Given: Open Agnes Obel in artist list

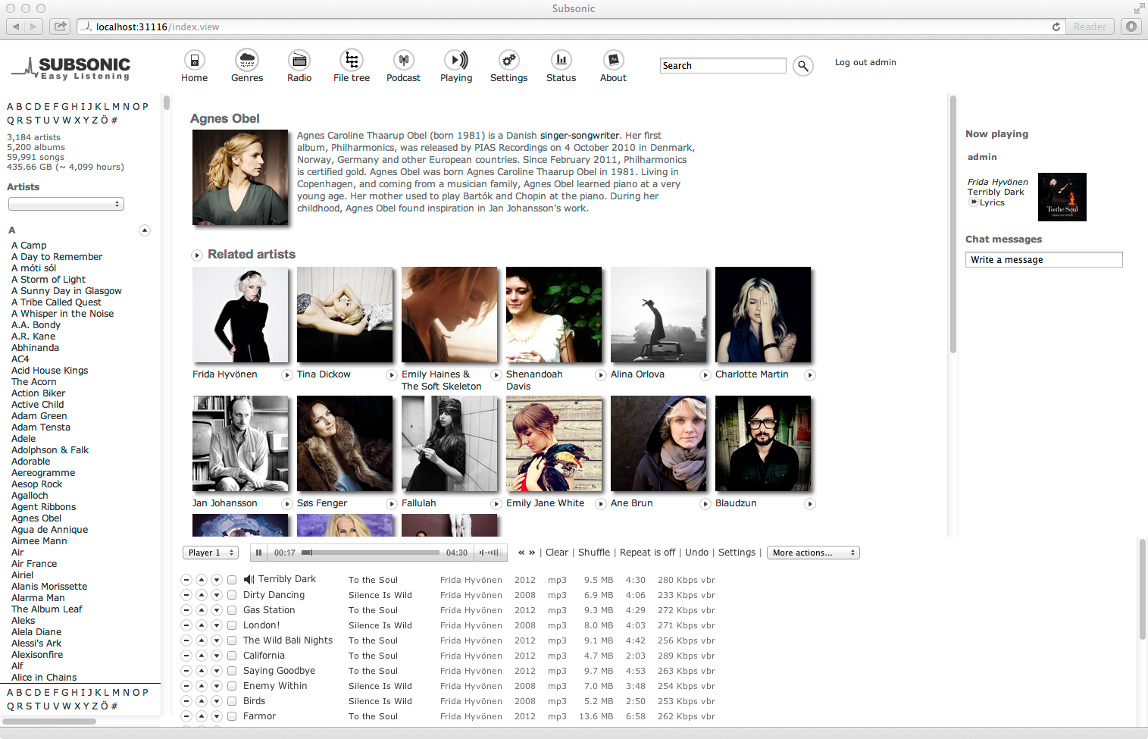Looking at the screenshot, I should pyautogui.click(x=36, y=518).
